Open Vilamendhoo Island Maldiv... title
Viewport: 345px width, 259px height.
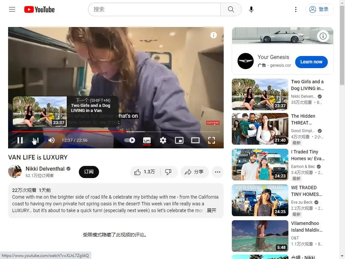[x=307, y=226]
